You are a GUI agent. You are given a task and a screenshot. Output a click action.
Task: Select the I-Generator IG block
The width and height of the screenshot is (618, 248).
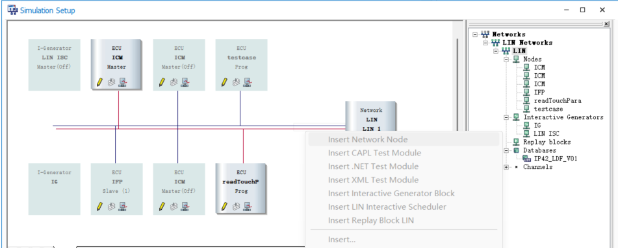click(x=55, y=189)
